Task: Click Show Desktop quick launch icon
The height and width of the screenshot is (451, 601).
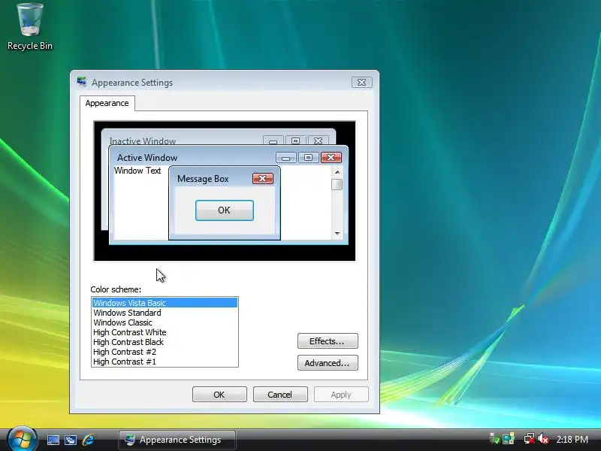Action: tap(53, 440)
